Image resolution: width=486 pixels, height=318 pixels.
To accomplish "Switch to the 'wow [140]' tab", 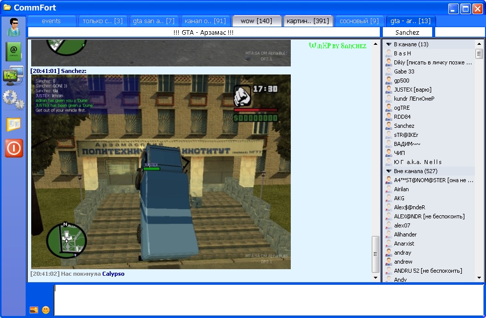I will [256, 21].
